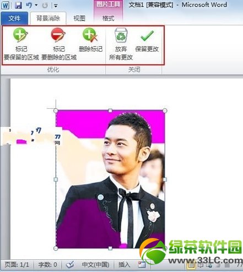Image resolution: width=243 pixels, height=272 pixels.
Task: Select Mark Areas to Remove tool (标记要删除的区域)
Action: pyautogui.click(x=59, y=44)
